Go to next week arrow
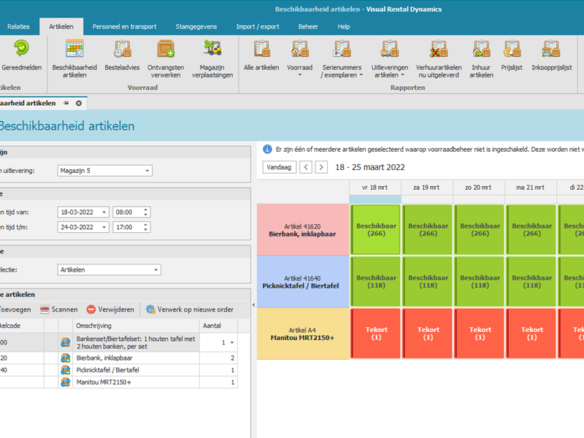This screenshot has height=438, width=584. pos(321,167)
